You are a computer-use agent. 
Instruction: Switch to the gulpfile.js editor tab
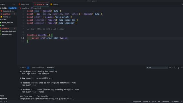(x=40, y=5)
